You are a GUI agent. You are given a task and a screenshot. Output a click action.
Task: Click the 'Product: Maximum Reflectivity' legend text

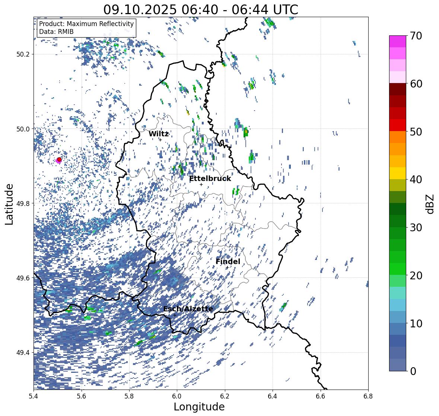86,24
